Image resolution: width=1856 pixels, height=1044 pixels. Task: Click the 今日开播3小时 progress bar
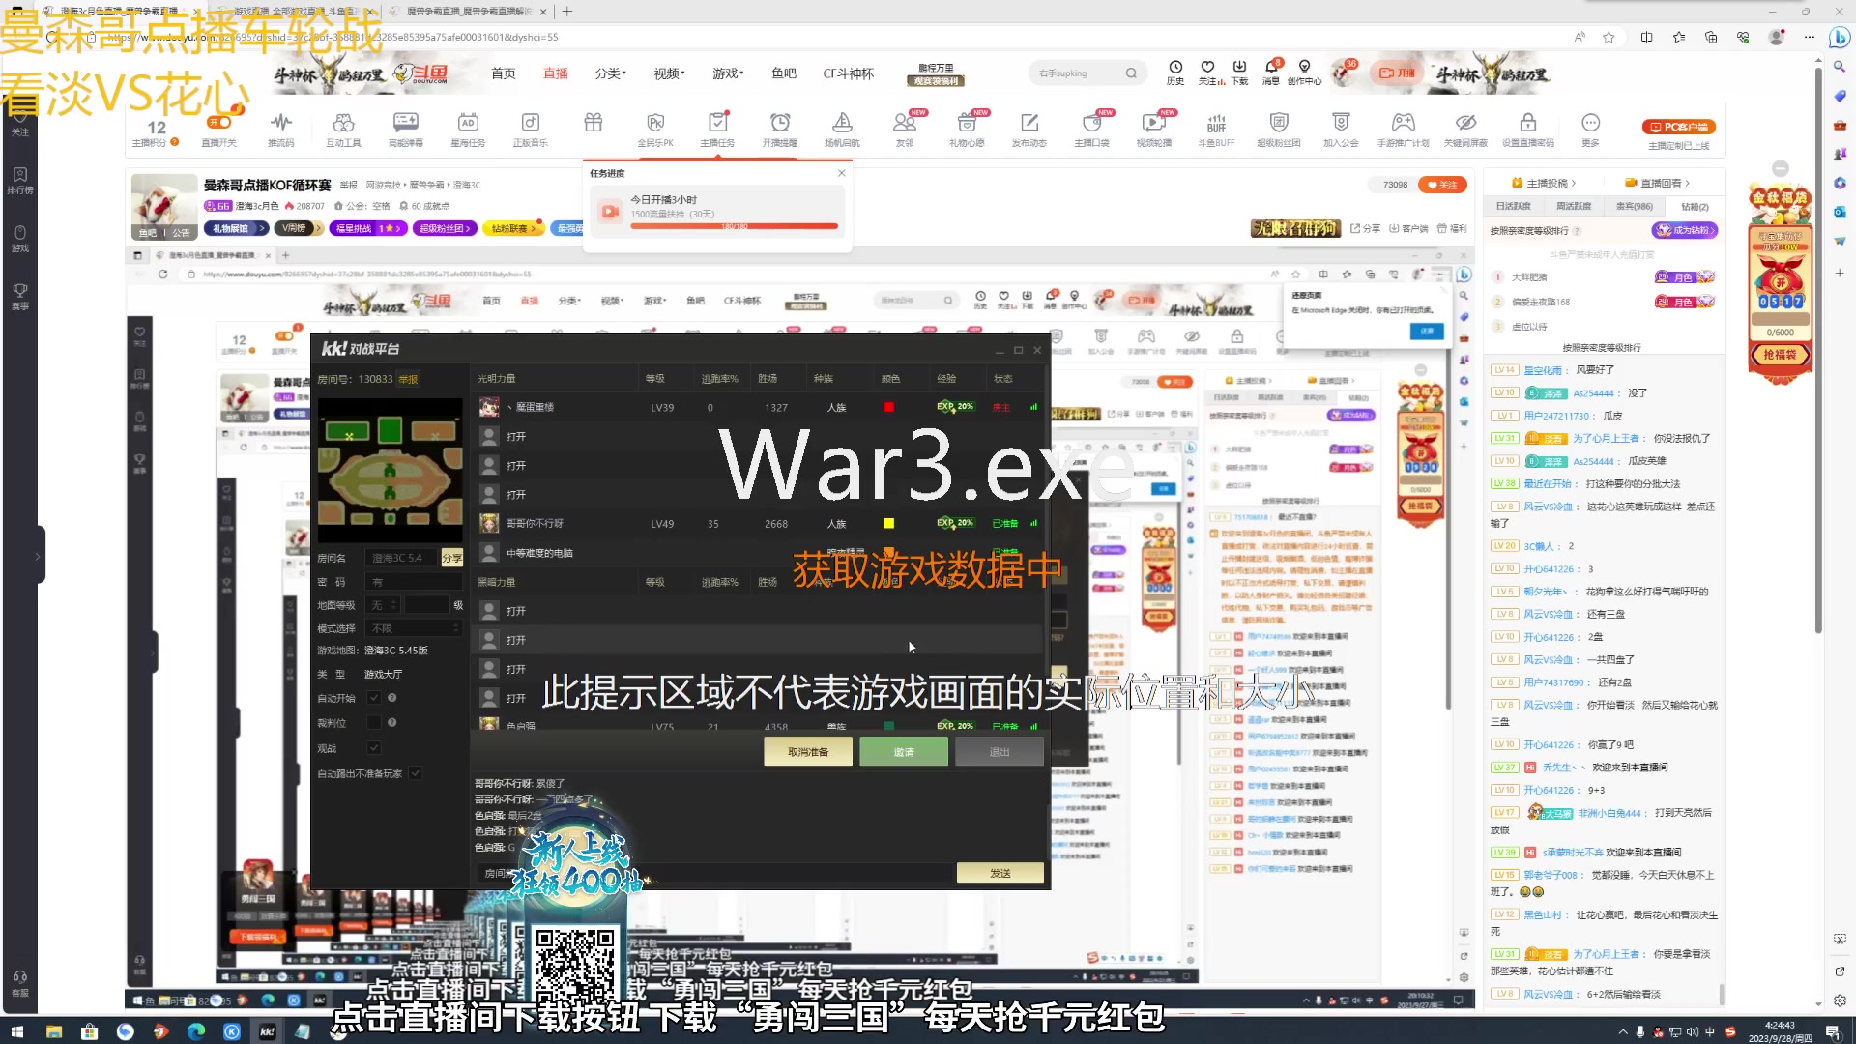pos(734,226)
